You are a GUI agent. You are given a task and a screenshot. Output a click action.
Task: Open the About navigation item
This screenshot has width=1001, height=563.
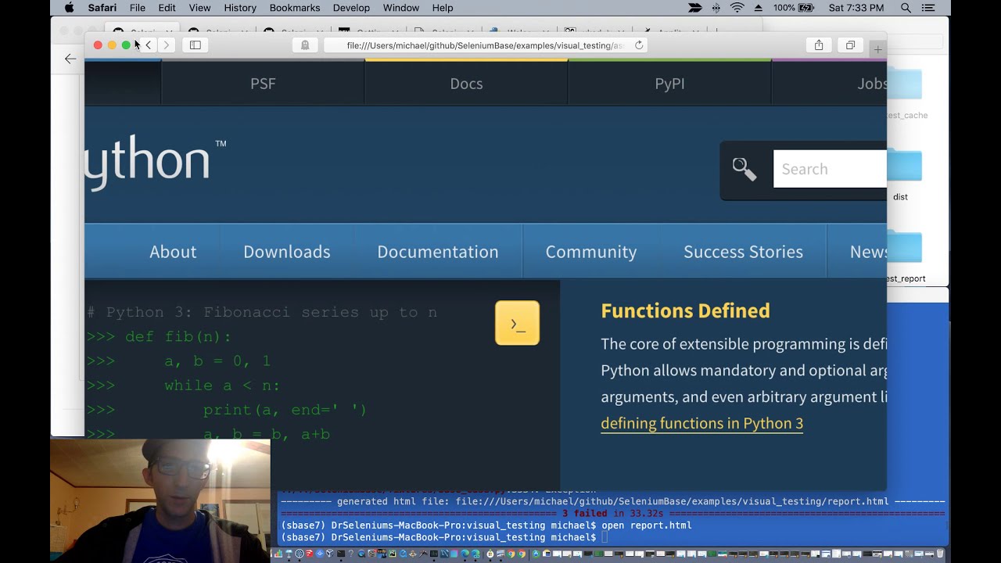click(173, 252)
